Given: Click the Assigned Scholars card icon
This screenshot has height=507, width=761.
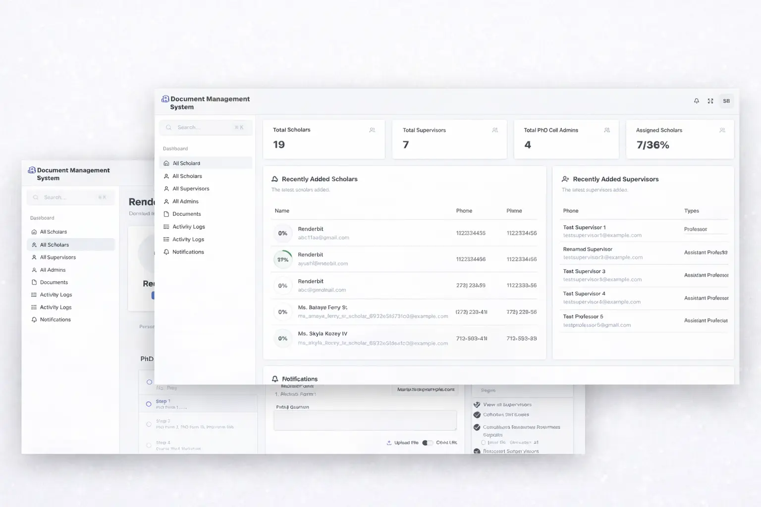Looking at the screenshot, I should coord(722,130).
